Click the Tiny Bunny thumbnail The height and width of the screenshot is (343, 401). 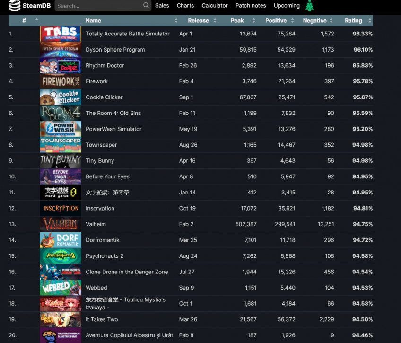pyautogui.click(x=61, y=161)
